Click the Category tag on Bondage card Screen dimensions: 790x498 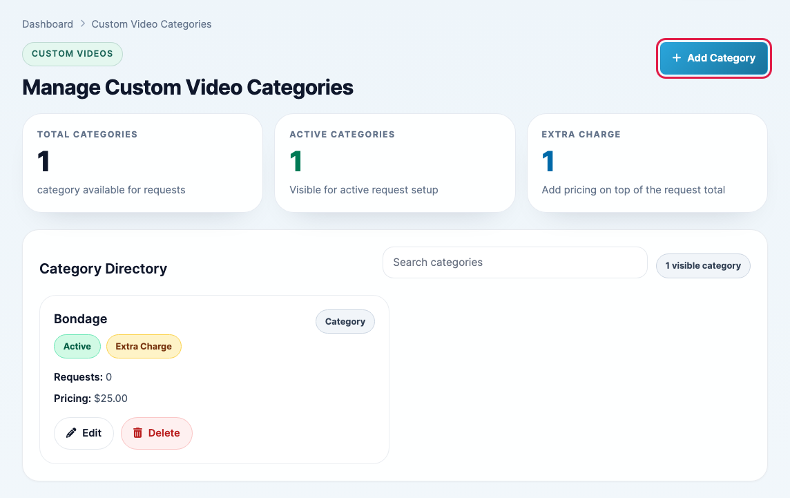click(x=345, y=322)
